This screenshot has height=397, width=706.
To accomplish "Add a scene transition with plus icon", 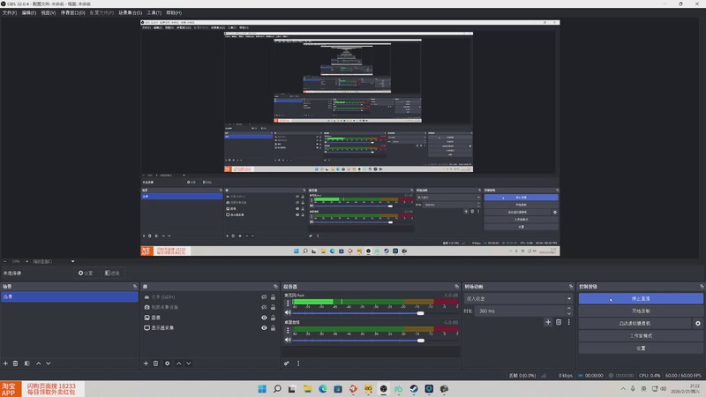I will (548, 322).
